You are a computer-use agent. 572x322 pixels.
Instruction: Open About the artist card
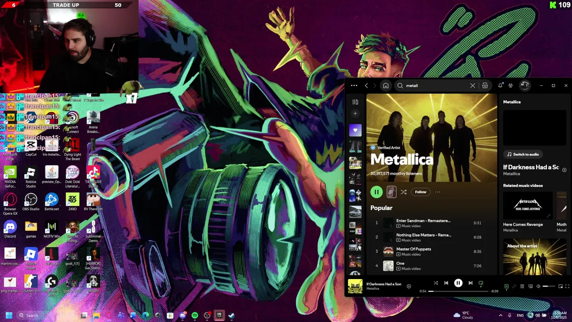(534, 257)
